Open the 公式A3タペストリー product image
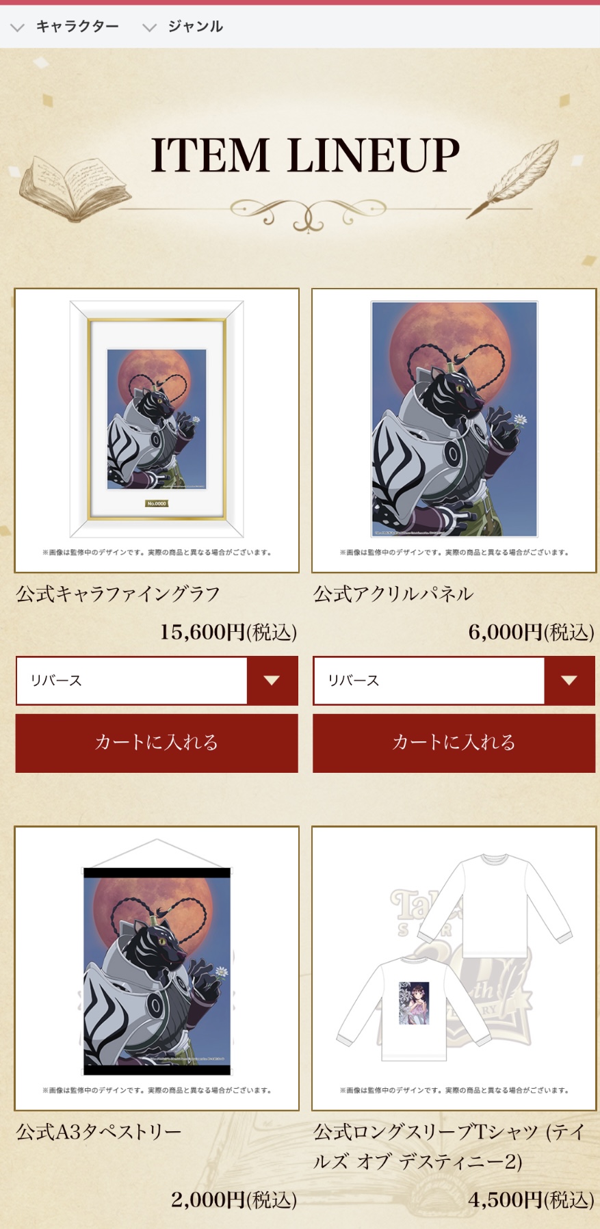The height and width of the screenshot is (1229, 600). click(157, 968)
